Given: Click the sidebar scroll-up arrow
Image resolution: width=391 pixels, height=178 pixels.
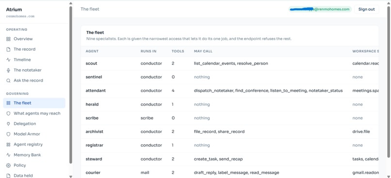Looking at the screenshot, I should [x=71, y=3].
